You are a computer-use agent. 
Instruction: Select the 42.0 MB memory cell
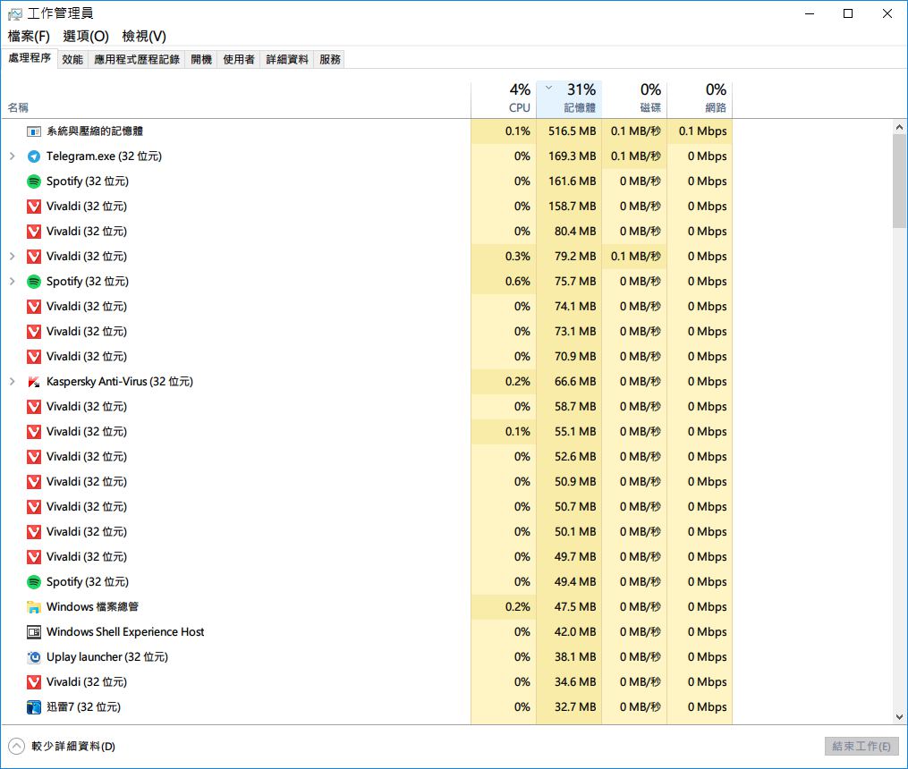569,632
